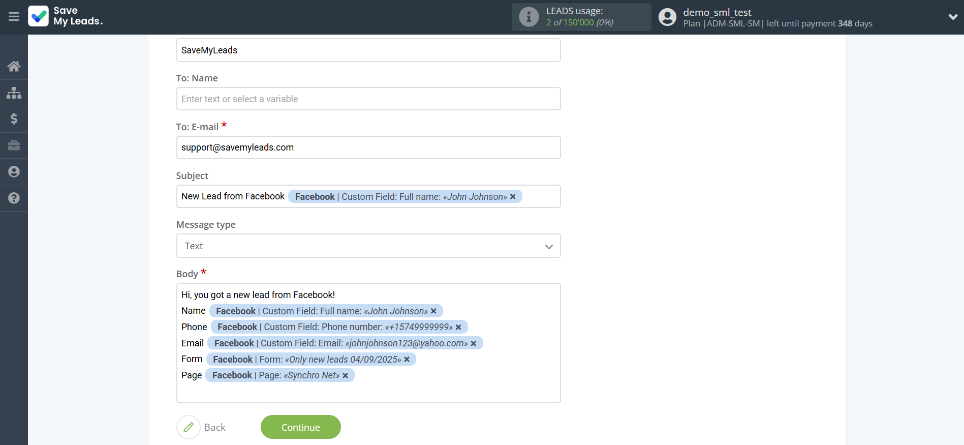Click the To: E-mail input field

368,147
